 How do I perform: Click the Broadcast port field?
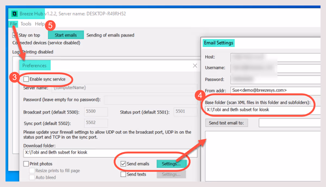(96, 112)
